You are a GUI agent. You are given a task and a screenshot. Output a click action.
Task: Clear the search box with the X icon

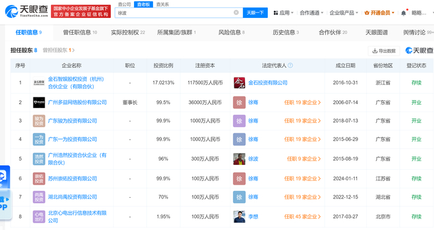[236, 12]
